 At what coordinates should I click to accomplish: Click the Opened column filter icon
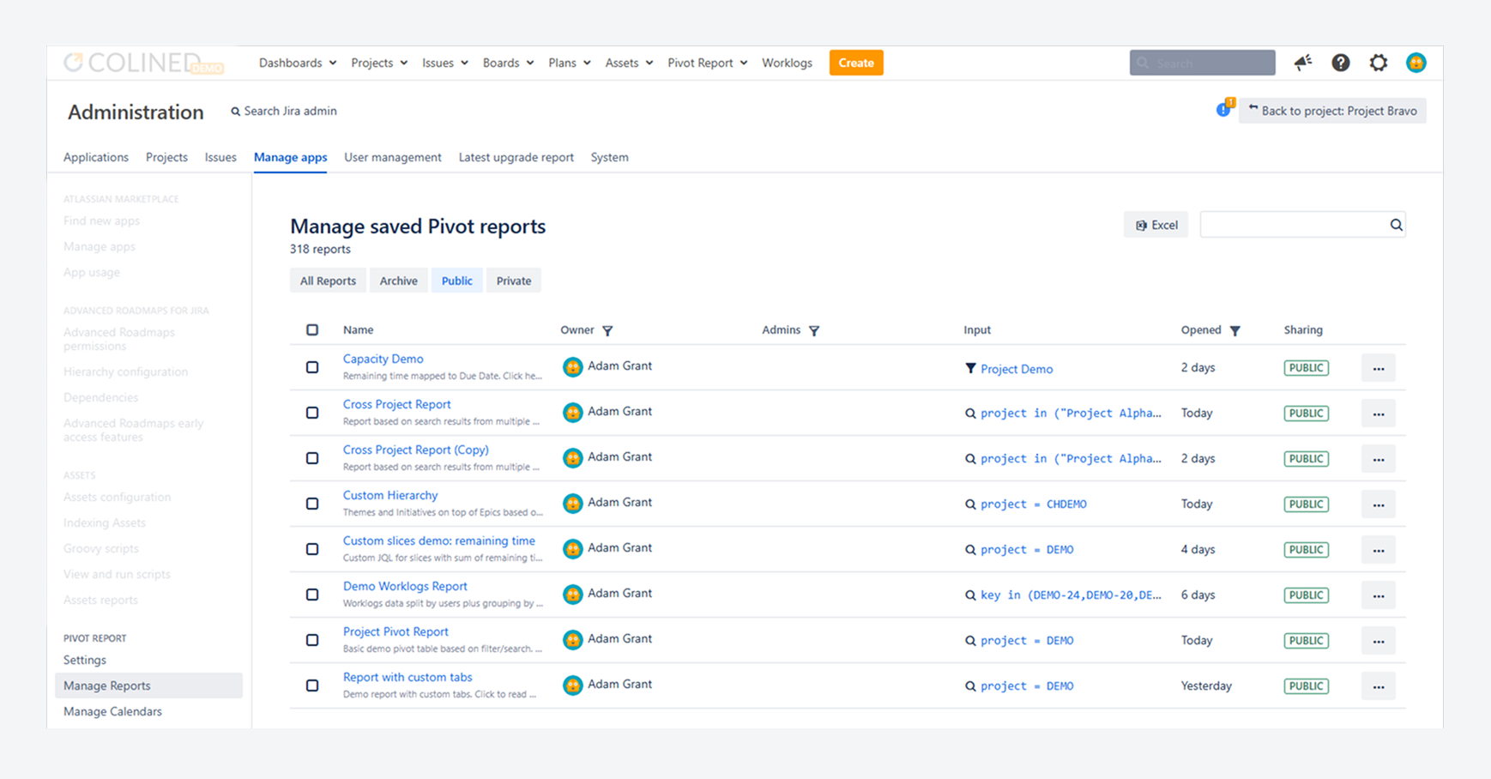pos(1235,330)
